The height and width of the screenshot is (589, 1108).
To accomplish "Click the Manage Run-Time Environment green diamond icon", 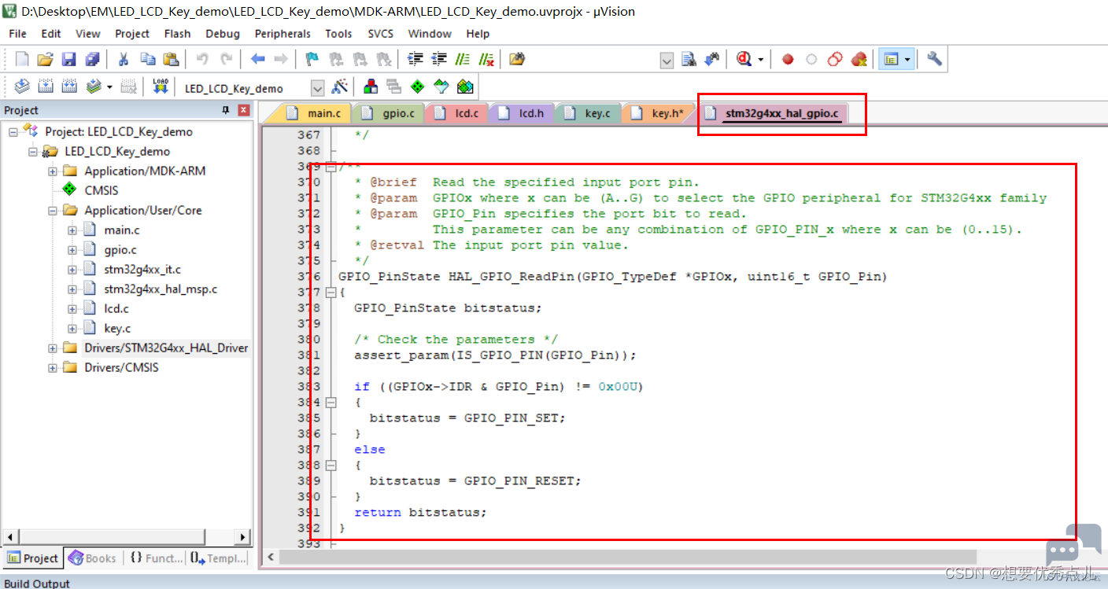I will (x=417, y=87).
